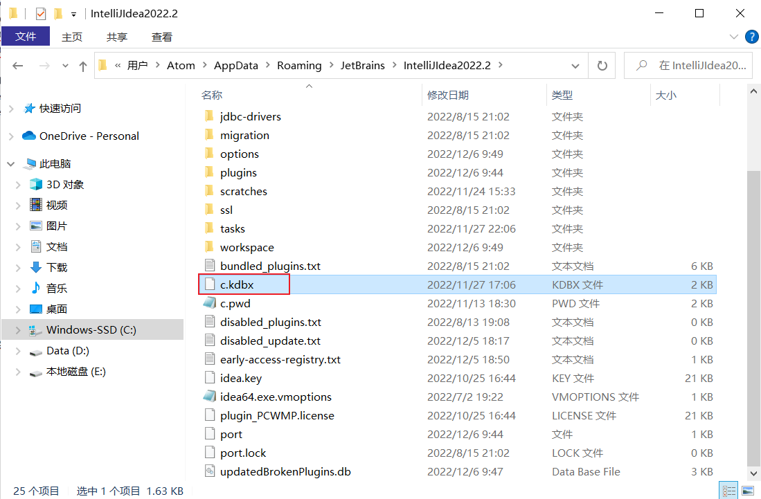Viewport: 761px width, 499px height.
Task: Select the ssl folder icon
Action: (x=209, y=210)
